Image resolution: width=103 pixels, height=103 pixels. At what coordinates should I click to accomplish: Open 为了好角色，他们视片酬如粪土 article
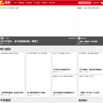[x=91, y=70]
